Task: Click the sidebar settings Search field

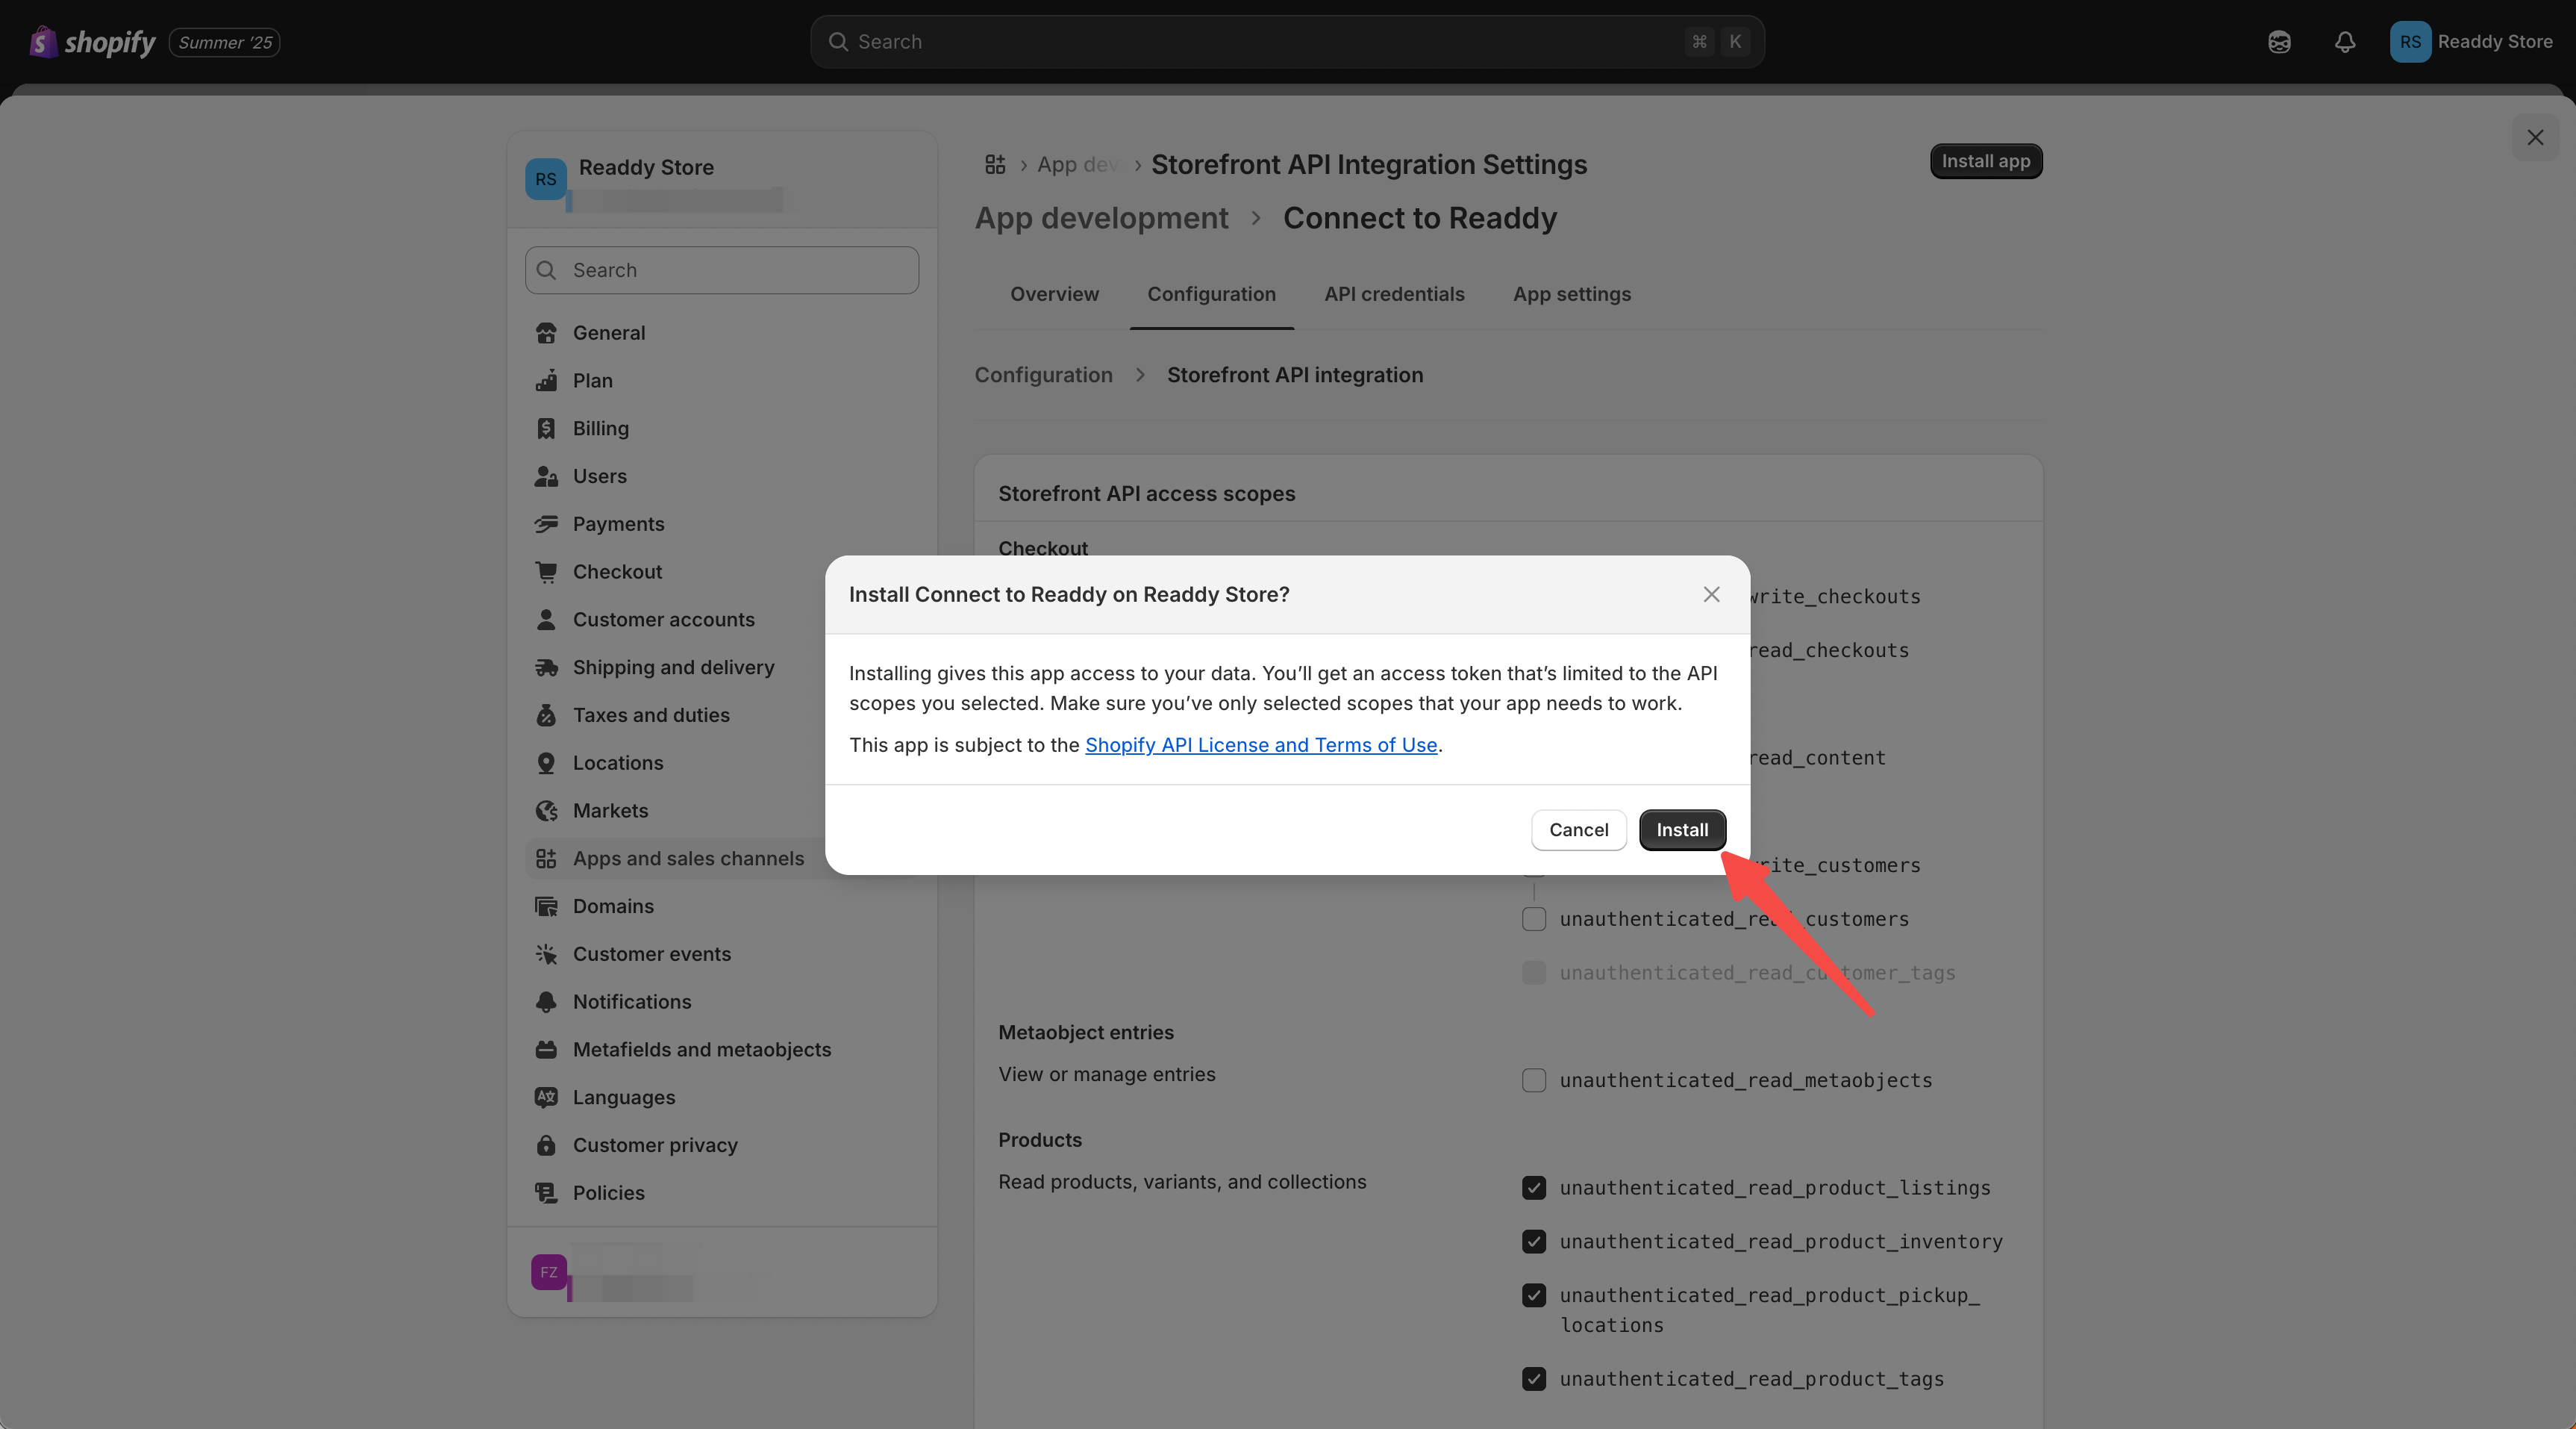Action: [722, 270]
